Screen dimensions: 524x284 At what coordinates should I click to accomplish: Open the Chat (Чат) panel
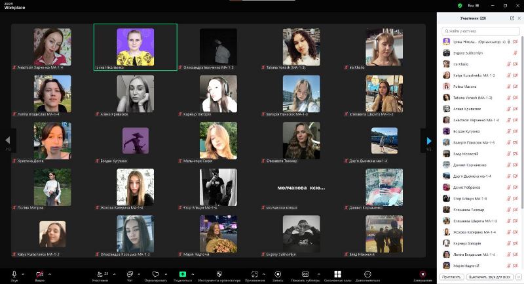(130, 274)
